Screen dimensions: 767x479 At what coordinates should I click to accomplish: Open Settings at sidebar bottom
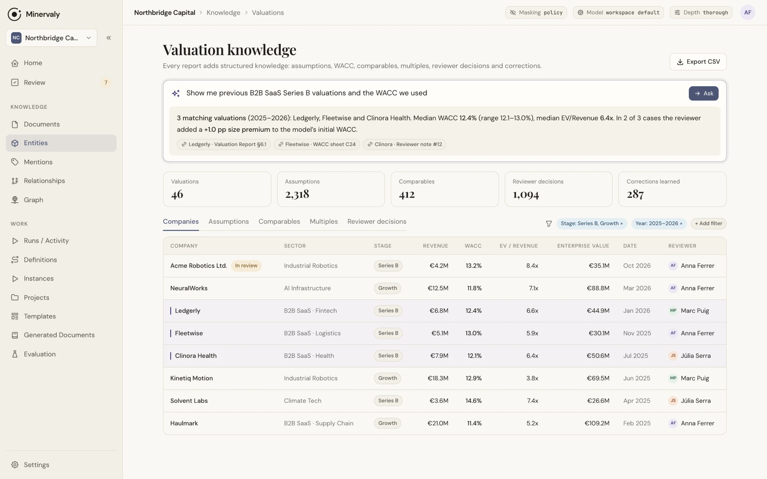(x=61, y=465)
